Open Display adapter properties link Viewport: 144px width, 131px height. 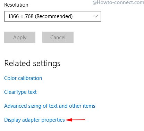point(34,120)
